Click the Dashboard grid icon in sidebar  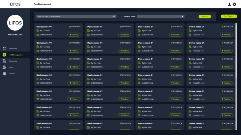[4, 49]
